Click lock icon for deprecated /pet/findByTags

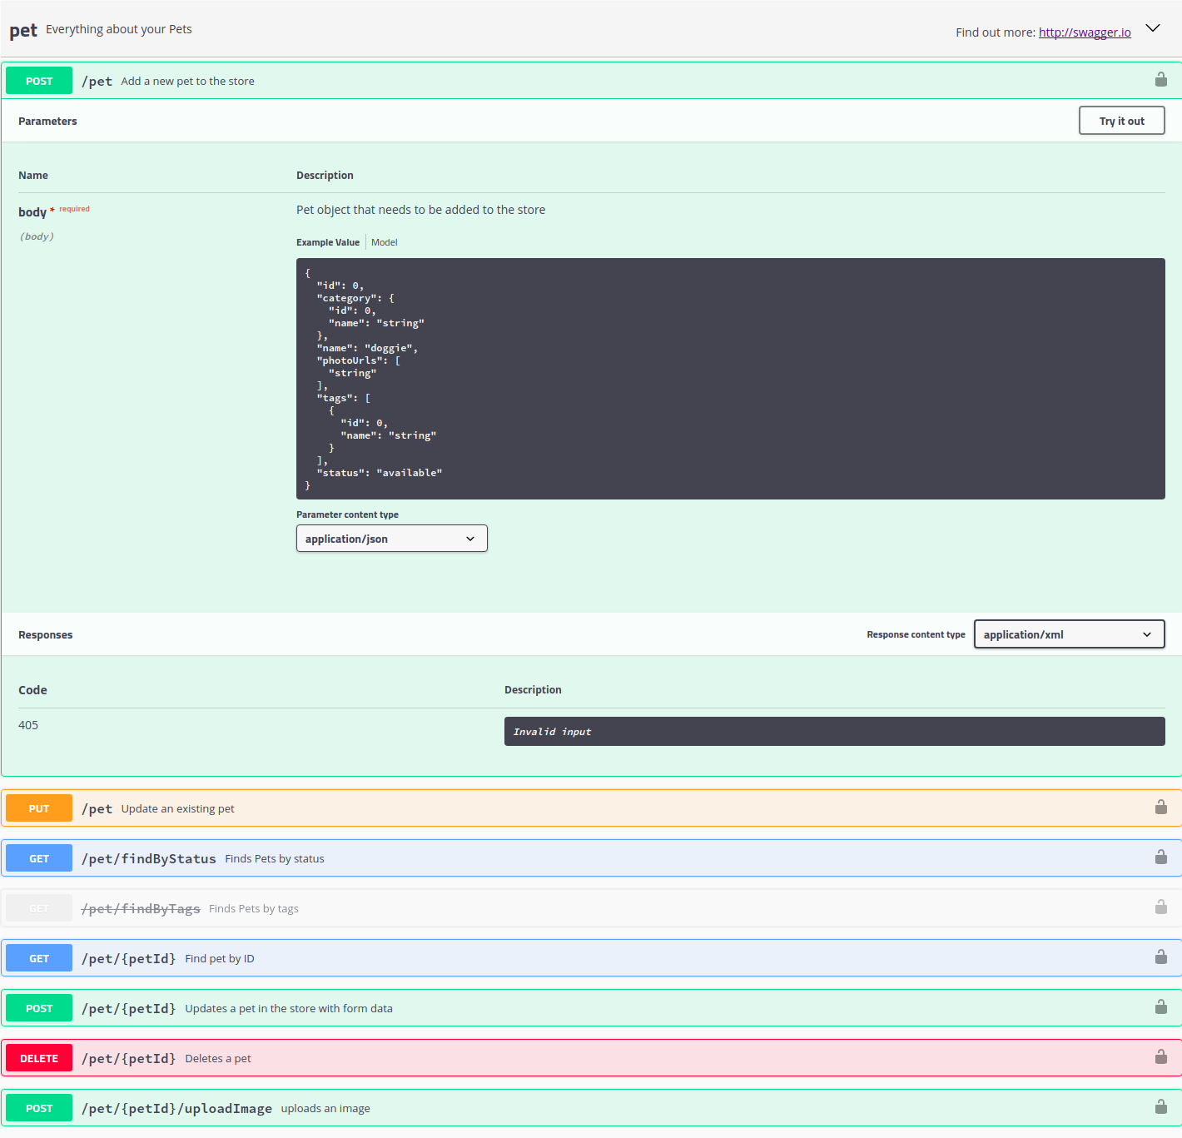[1160, 907]
